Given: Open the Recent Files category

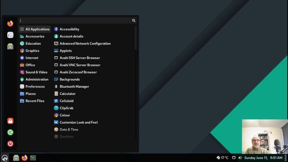Looking at the screenshot, I should click(x=35, y=101).
